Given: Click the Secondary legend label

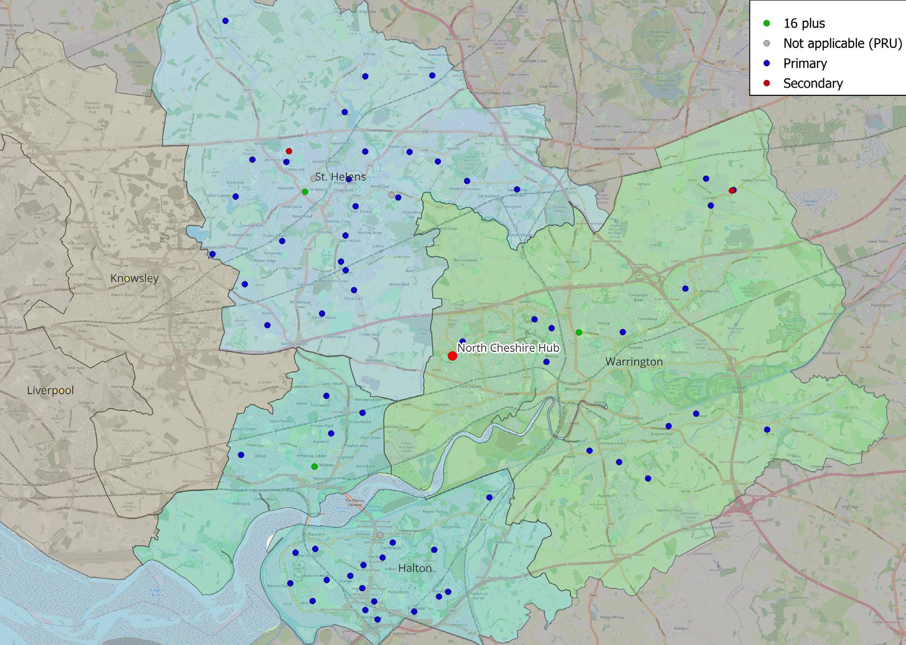Looking at the screenshot, I should [x=813, y=83].
